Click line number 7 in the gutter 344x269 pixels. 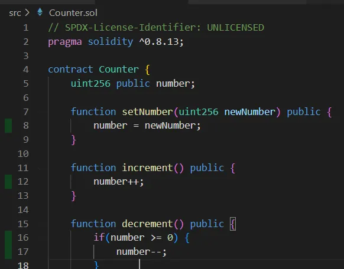pos(26,112)
